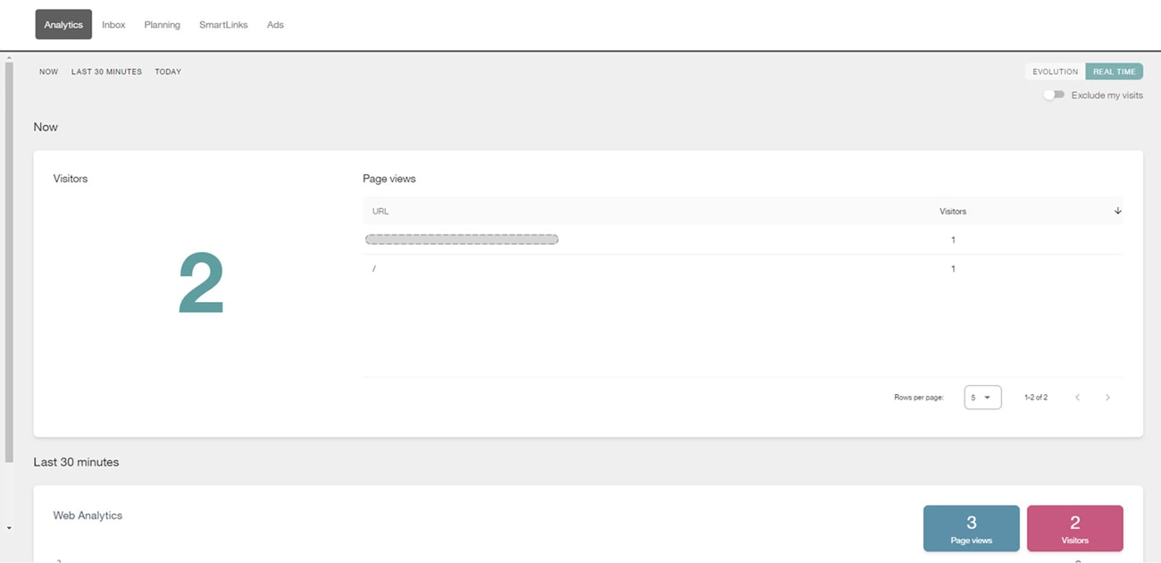
Task: Switch to Evolution view
Action: 1055,71
